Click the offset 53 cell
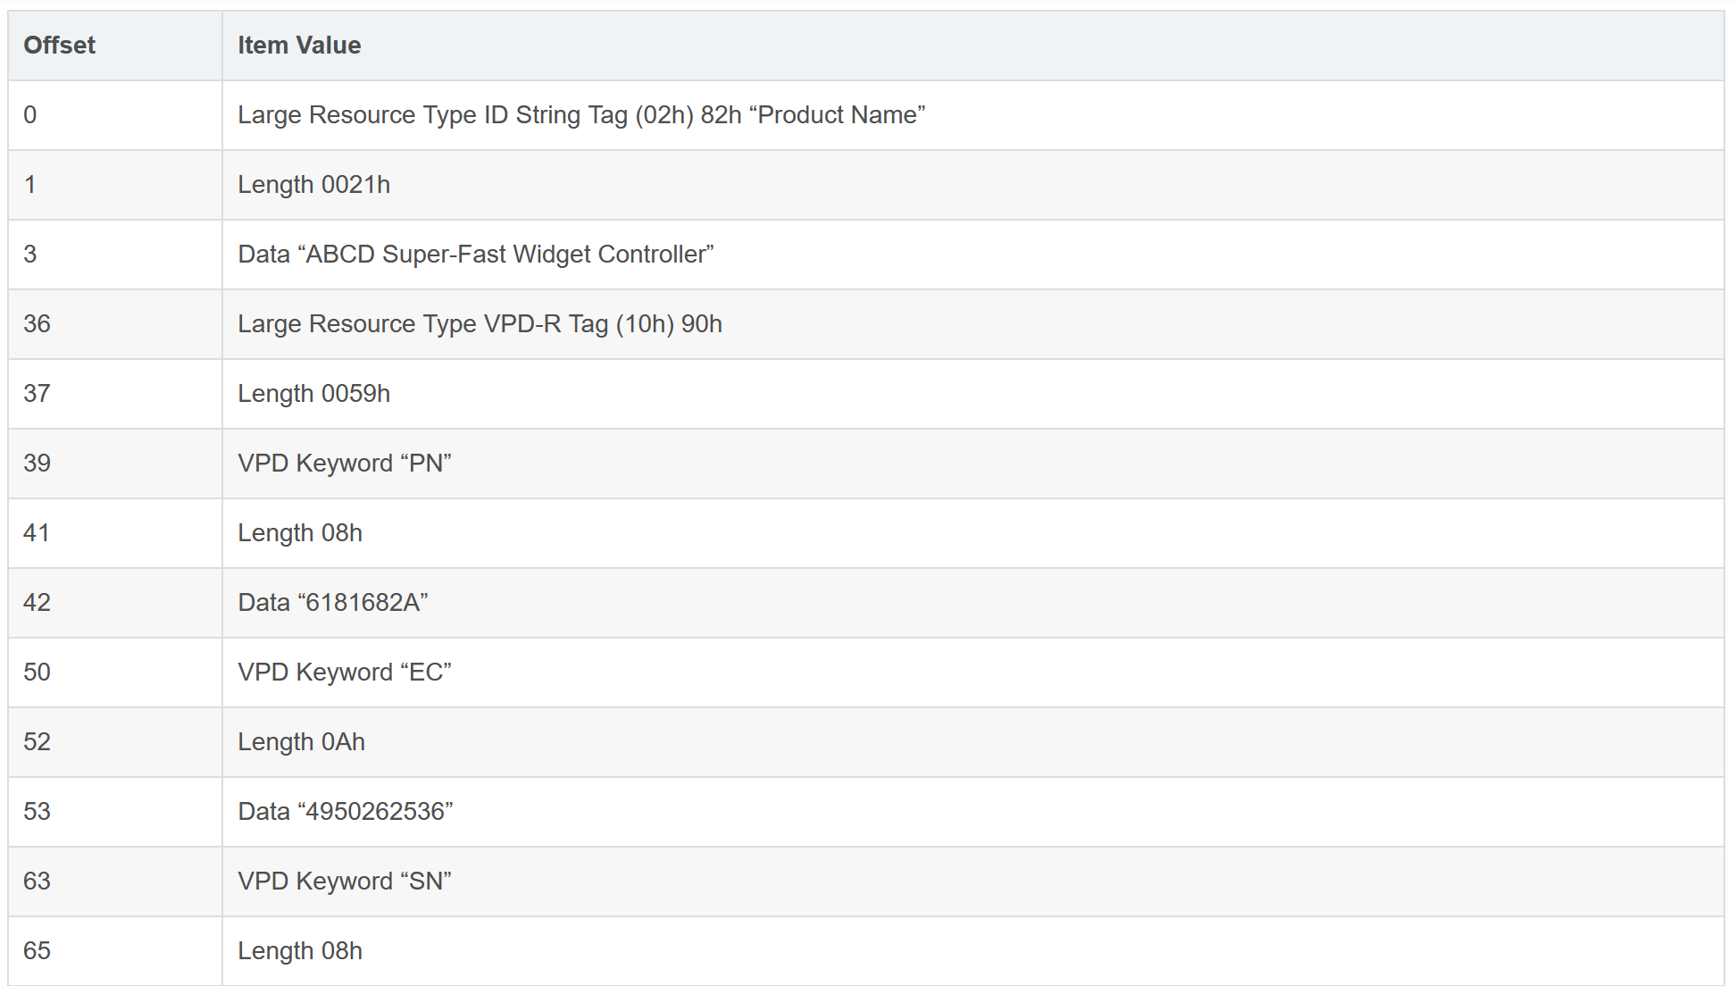1736x986 pixels. point(37,812)
